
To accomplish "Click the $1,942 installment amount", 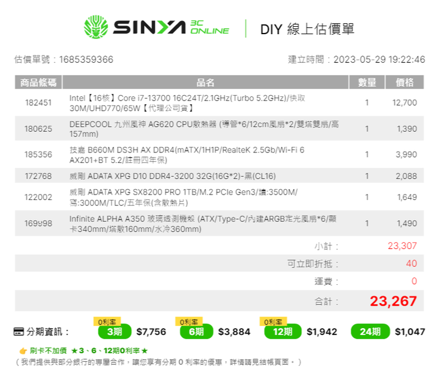I will pos(322,332).
